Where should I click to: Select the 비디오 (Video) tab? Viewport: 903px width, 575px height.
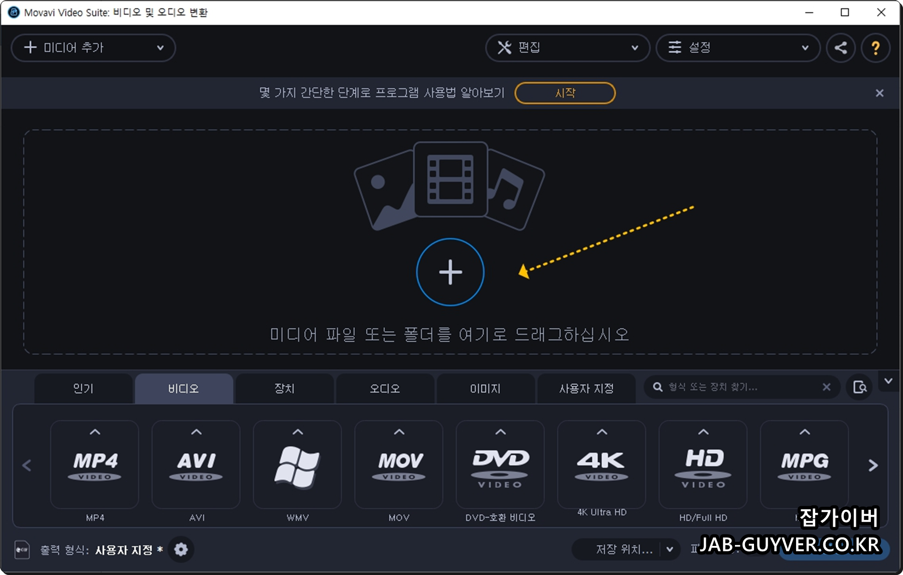click(184, 388)
